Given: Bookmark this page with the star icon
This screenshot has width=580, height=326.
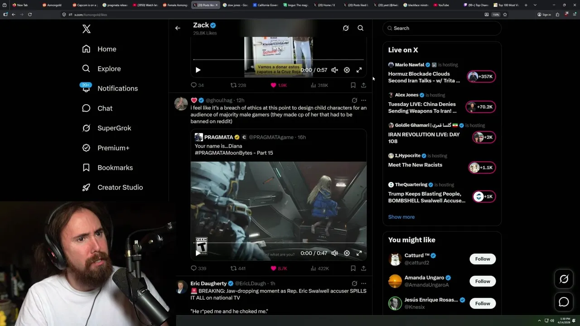Looking at the screenshot, I should [505, 14].
